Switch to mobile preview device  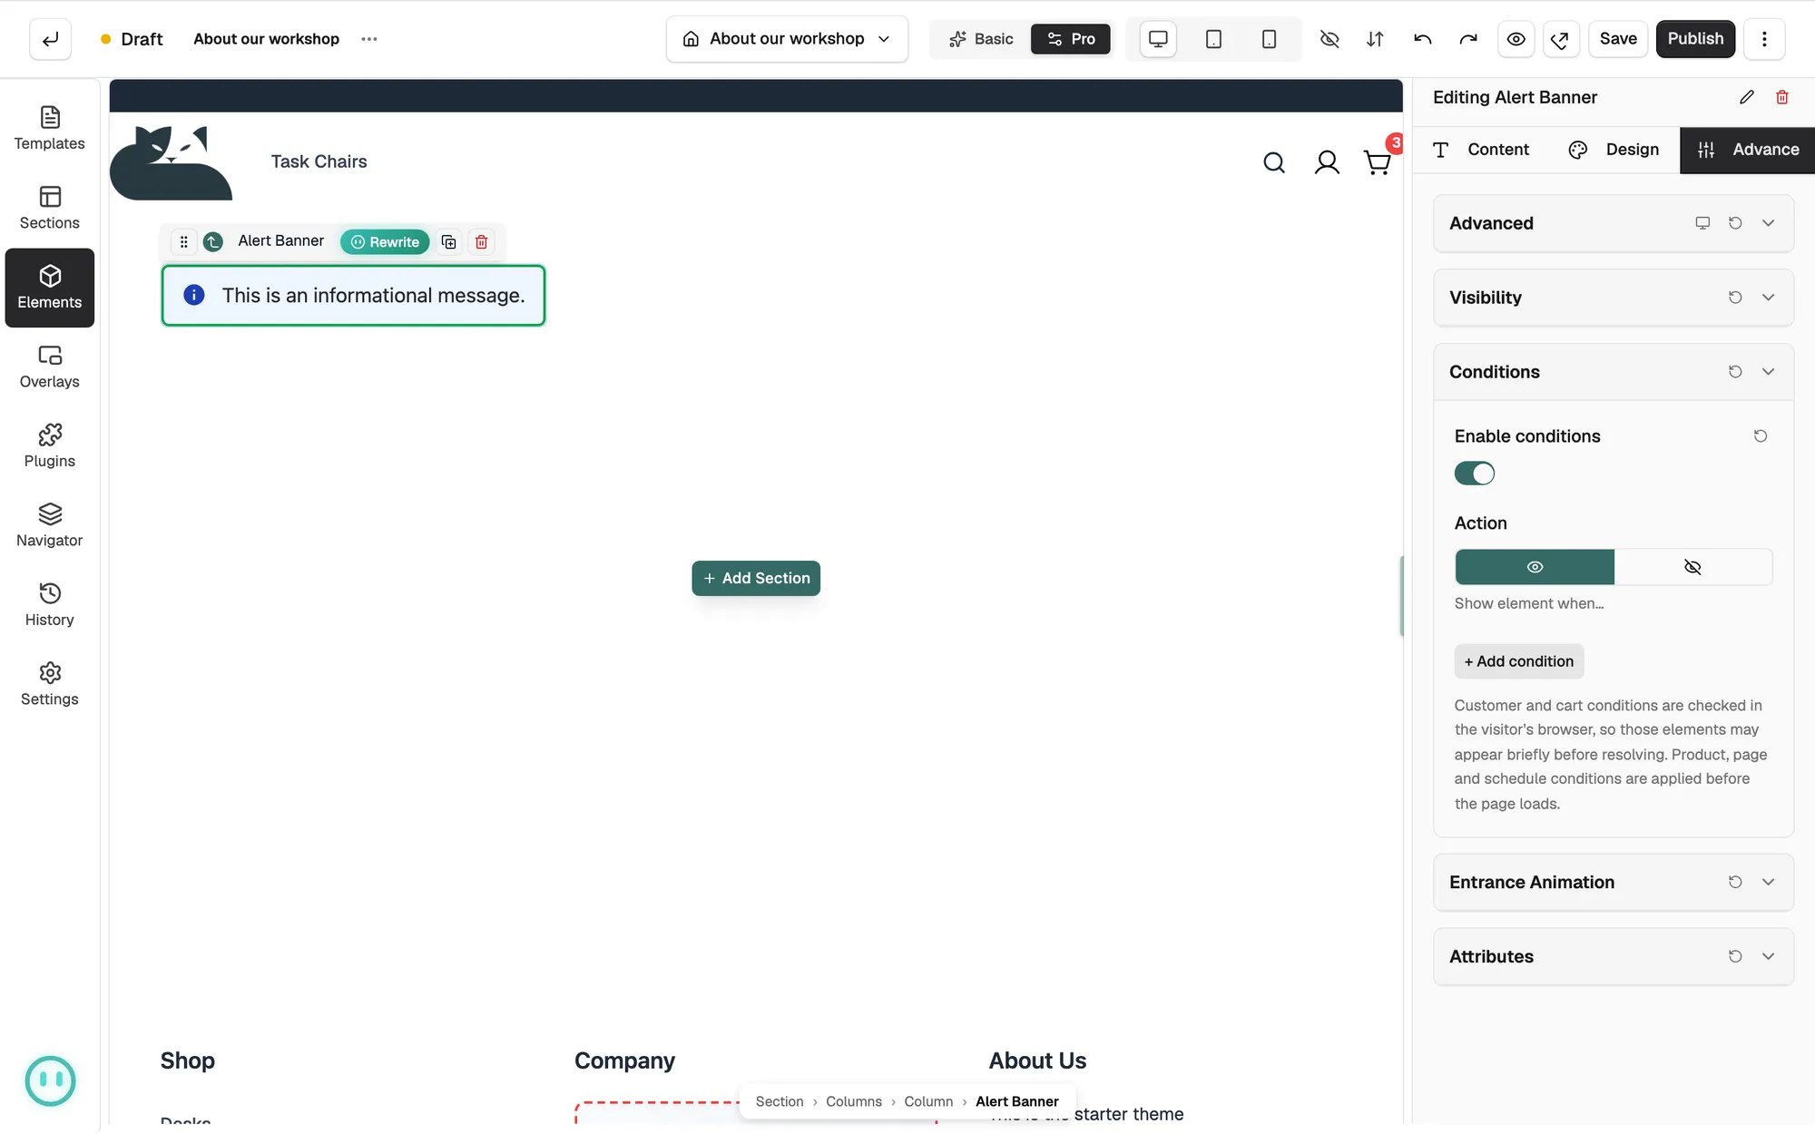(x=1269, y=39)
